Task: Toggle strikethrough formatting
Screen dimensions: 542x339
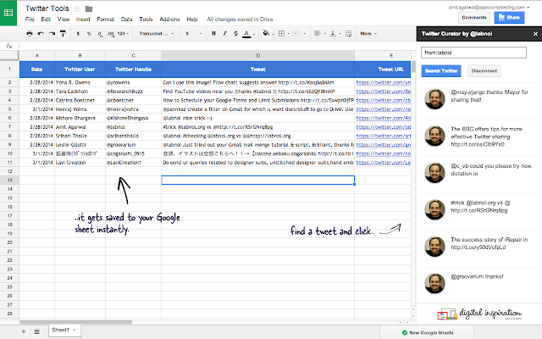Action: coord(235,34)
